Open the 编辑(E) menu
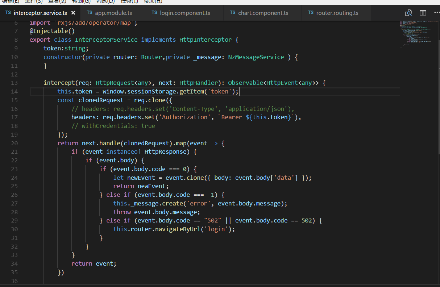Screen dimensions: 440x287 (11, 1)
